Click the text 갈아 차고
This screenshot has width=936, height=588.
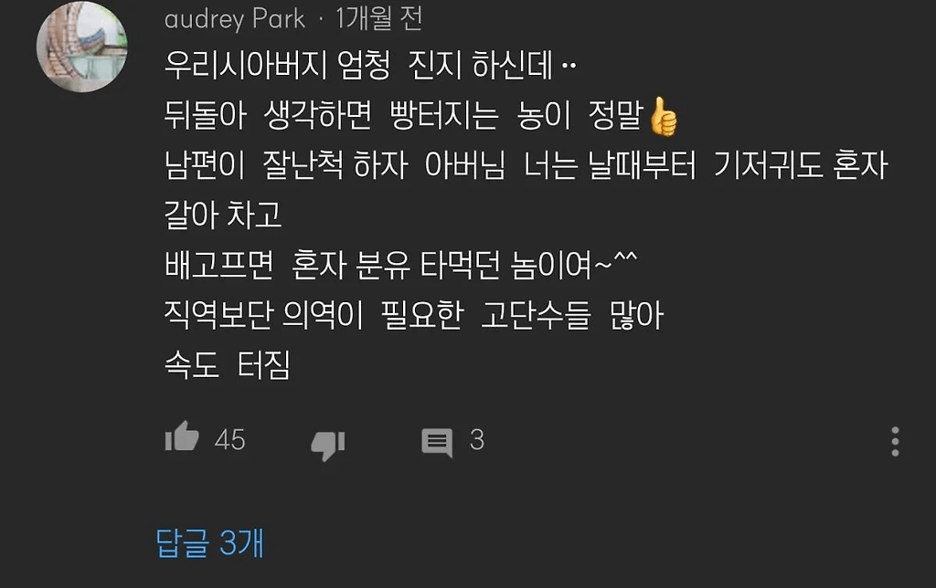tap(223, 215)
